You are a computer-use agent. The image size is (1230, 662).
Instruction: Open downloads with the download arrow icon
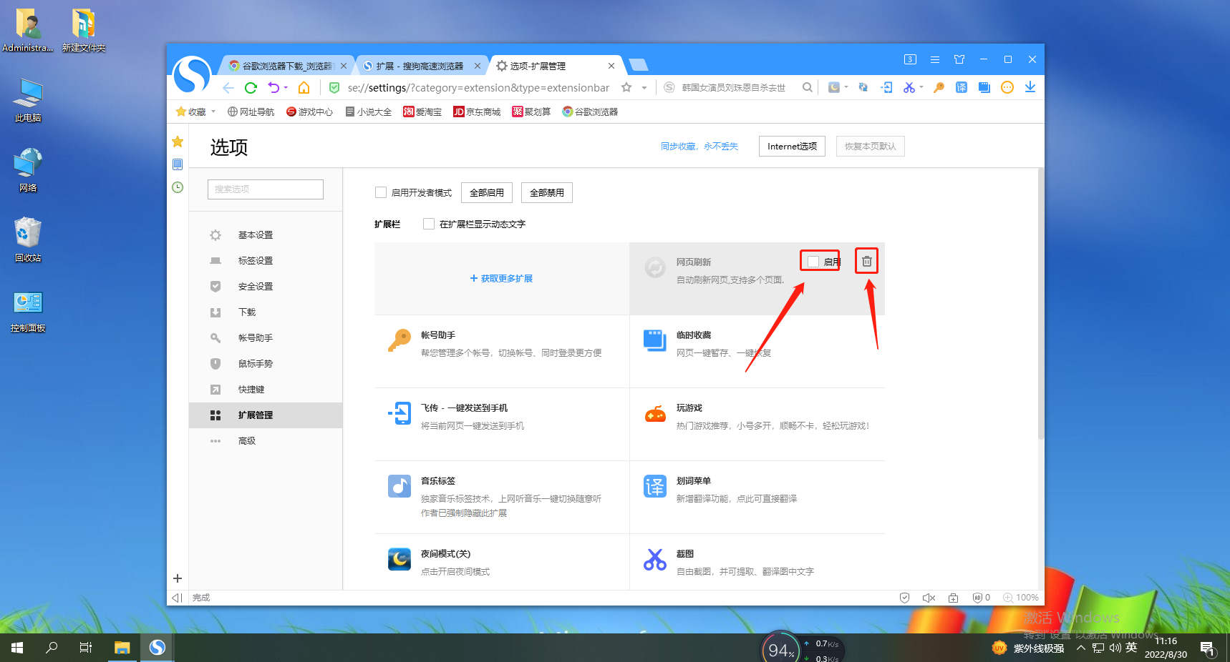tap(1030, 87)
